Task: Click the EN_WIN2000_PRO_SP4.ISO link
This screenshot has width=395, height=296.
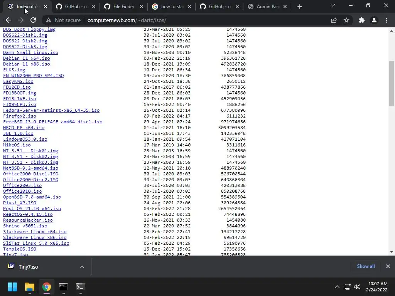Action: point(33,76)
